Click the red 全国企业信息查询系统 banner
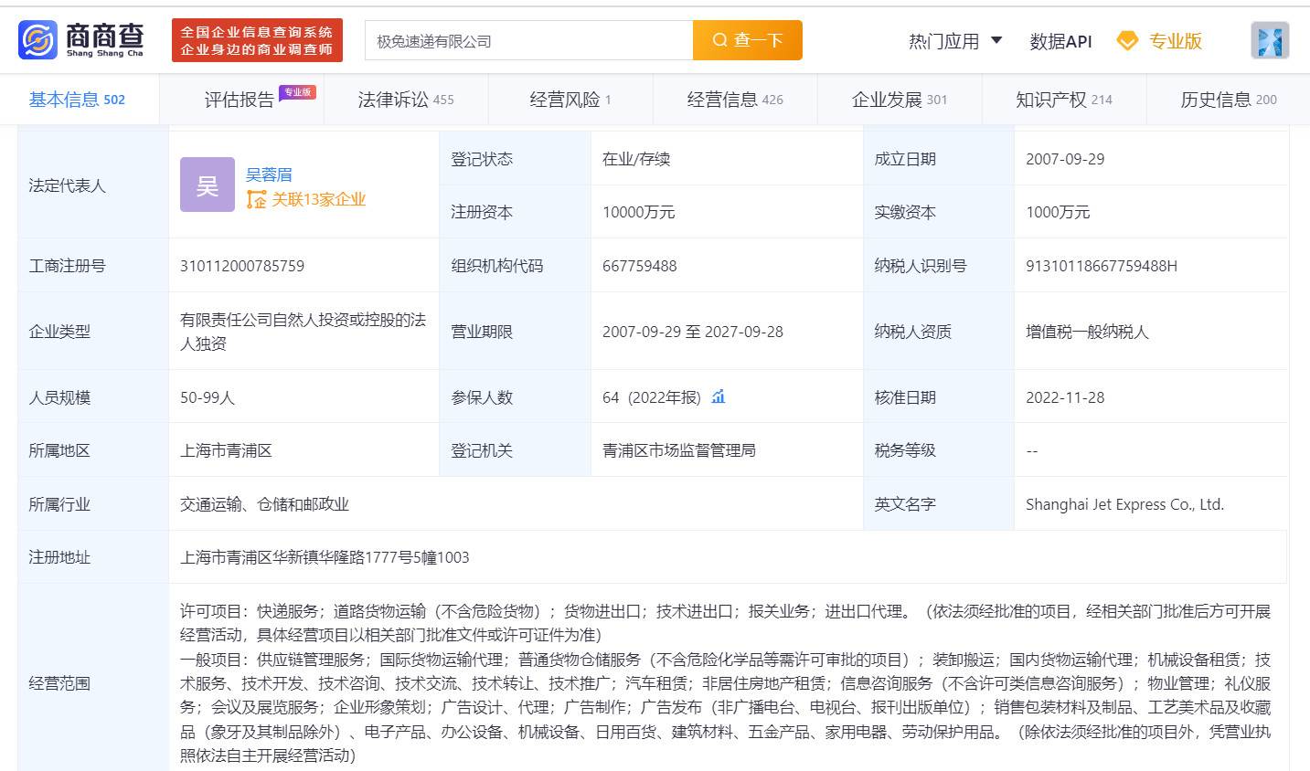 pyautogui.click(x=257, y=40)
